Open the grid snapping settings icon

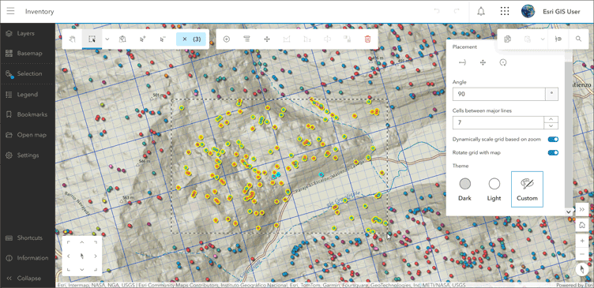558,39
